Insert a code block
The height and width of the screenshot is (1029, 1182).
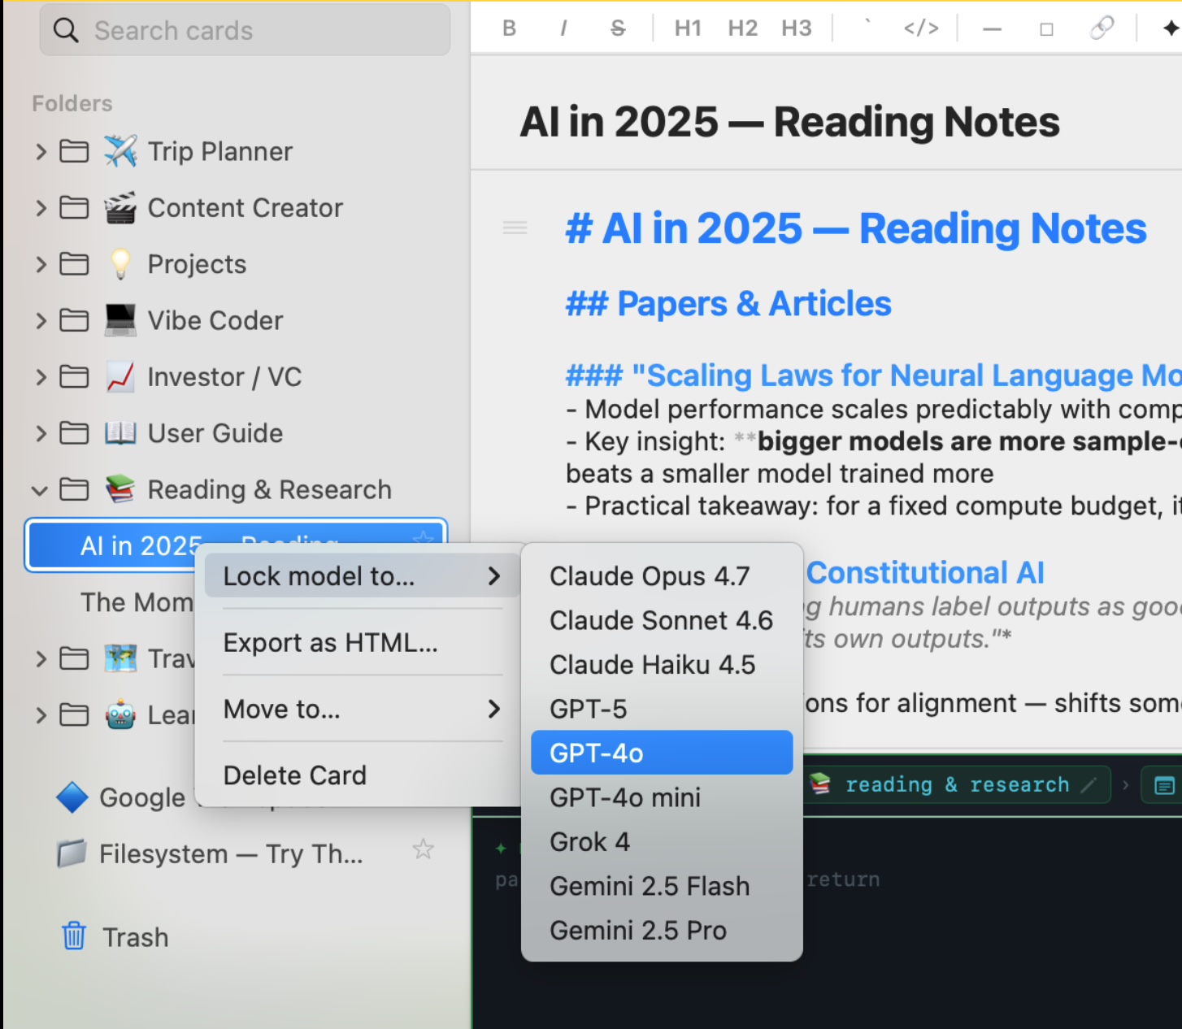921,28
